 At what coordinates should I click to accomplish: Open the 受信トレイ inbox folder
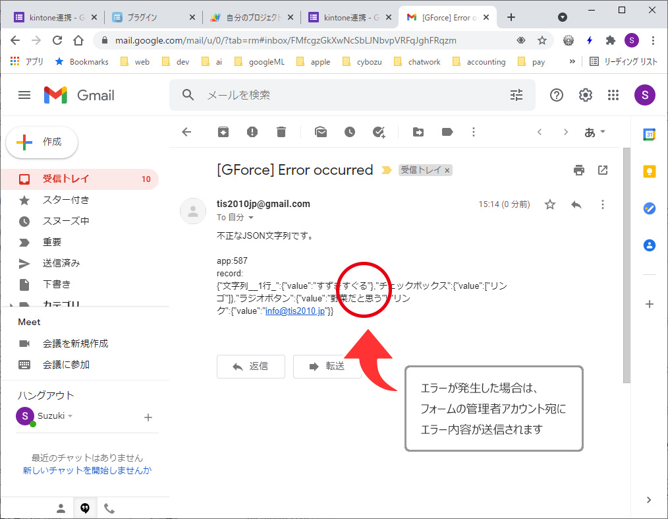tap(66, 179)
